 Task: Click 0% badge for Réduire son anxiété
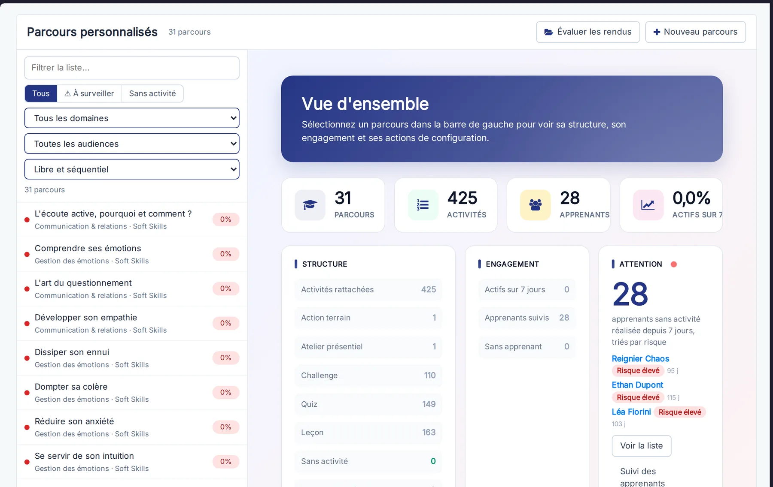[226, 427]
